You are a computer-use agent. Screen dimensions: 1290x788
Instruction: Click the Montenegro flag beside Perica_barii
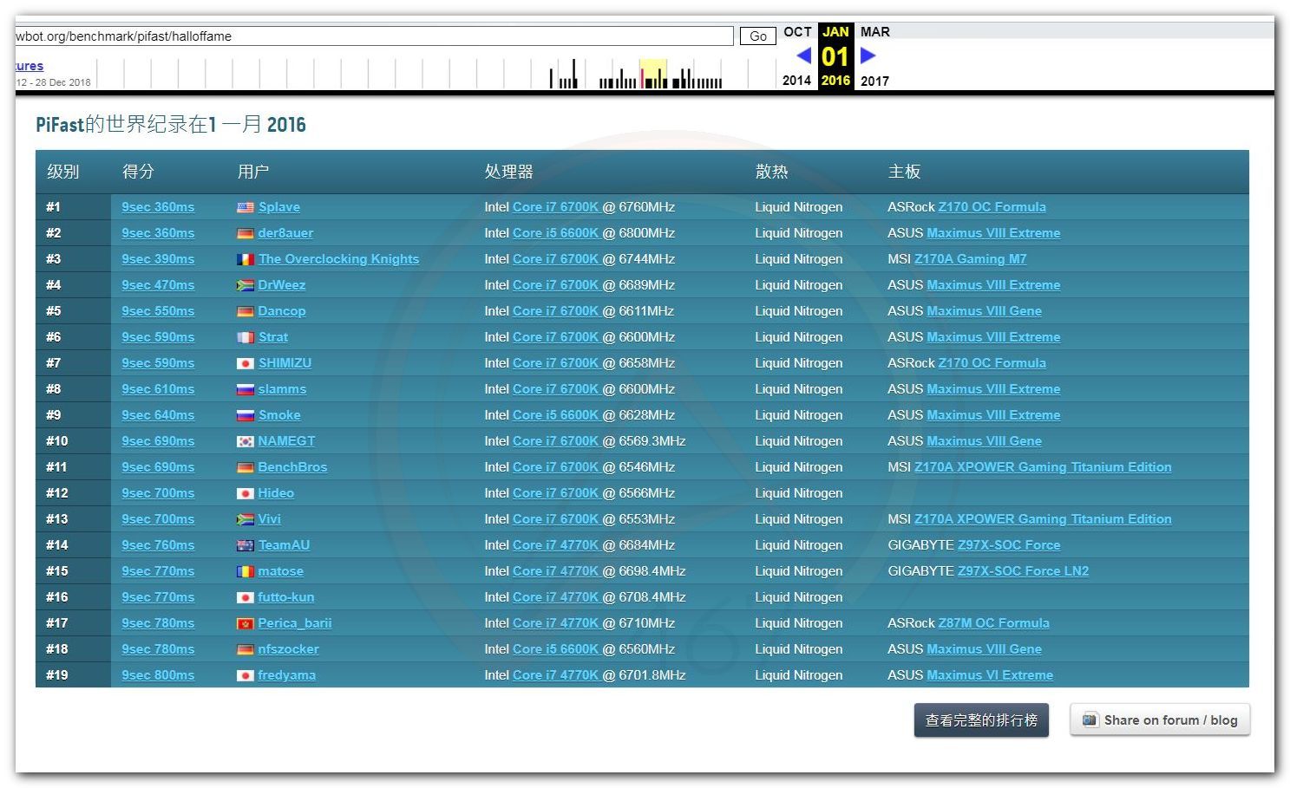pyautogui.click(x=246, y=623)
